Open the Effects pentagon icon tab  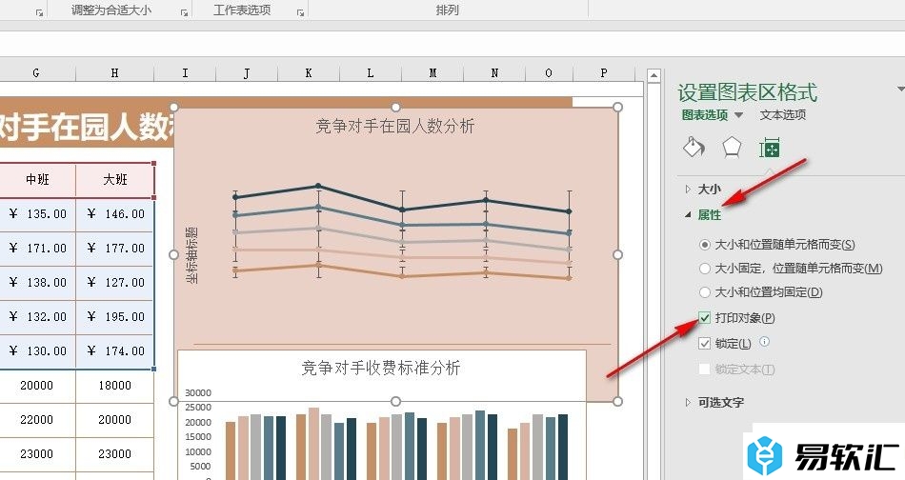(x=732, y=148)
